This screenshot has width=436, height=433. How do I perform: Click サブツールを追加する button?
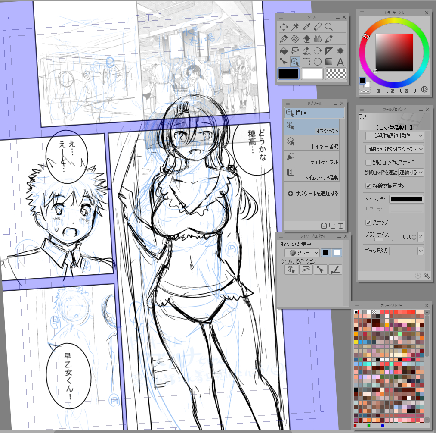coord(313,194)
